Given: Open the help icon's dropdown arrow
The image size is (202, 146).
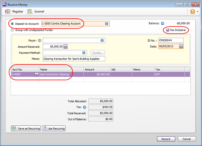Looking at the screenshot, I should point(197,12).
